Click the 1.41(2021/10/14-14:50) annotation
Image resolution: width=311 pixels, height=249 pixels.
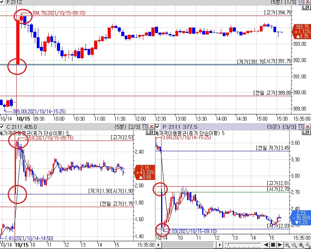tap(29, 238)
